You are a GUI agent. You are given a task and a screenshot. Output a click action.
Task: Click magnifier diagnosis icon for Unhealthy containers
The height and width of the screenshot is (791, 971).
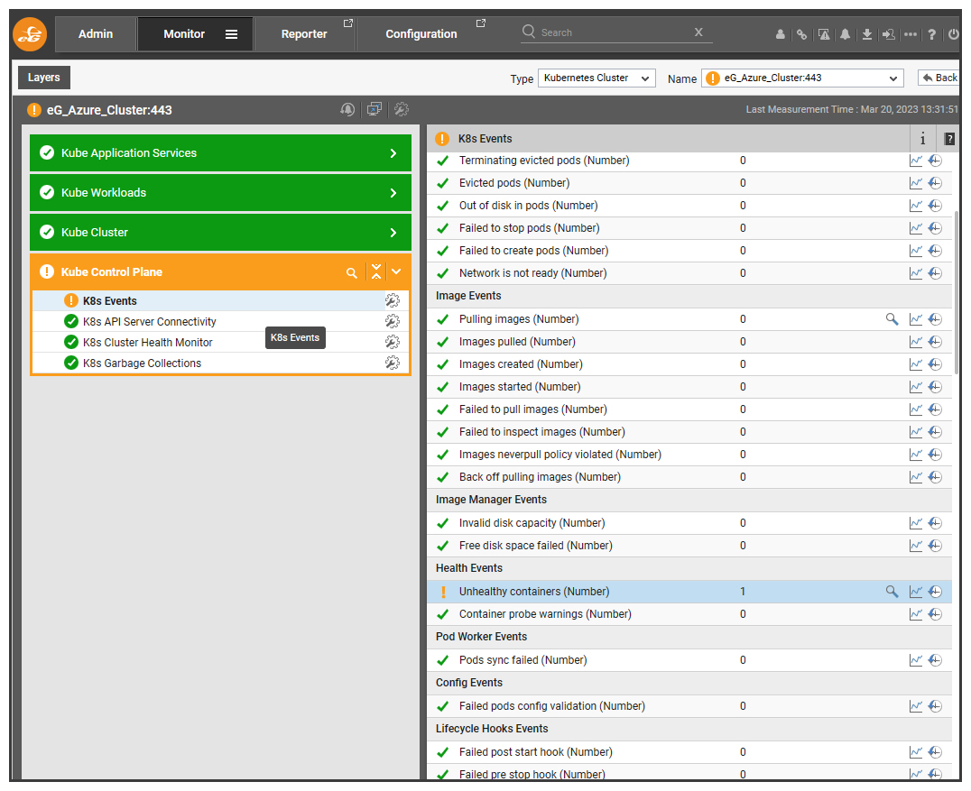(892, 592)
